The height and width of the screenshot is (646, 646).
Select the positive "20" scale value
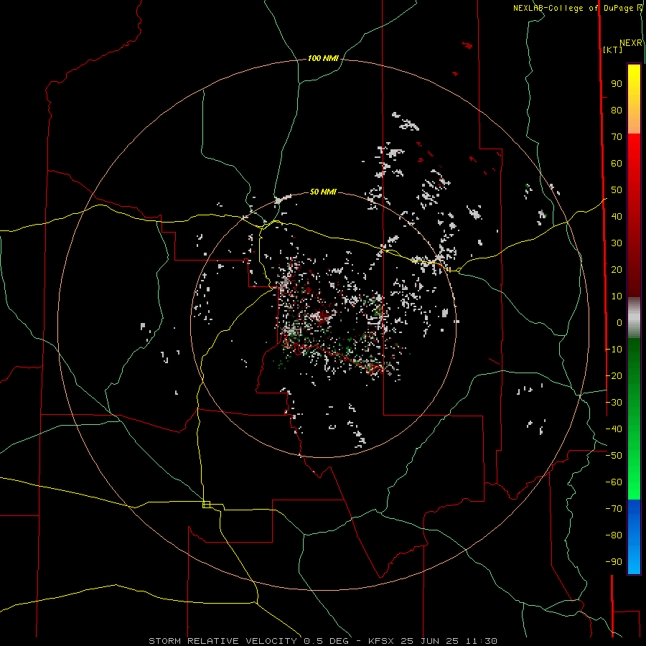617,270
